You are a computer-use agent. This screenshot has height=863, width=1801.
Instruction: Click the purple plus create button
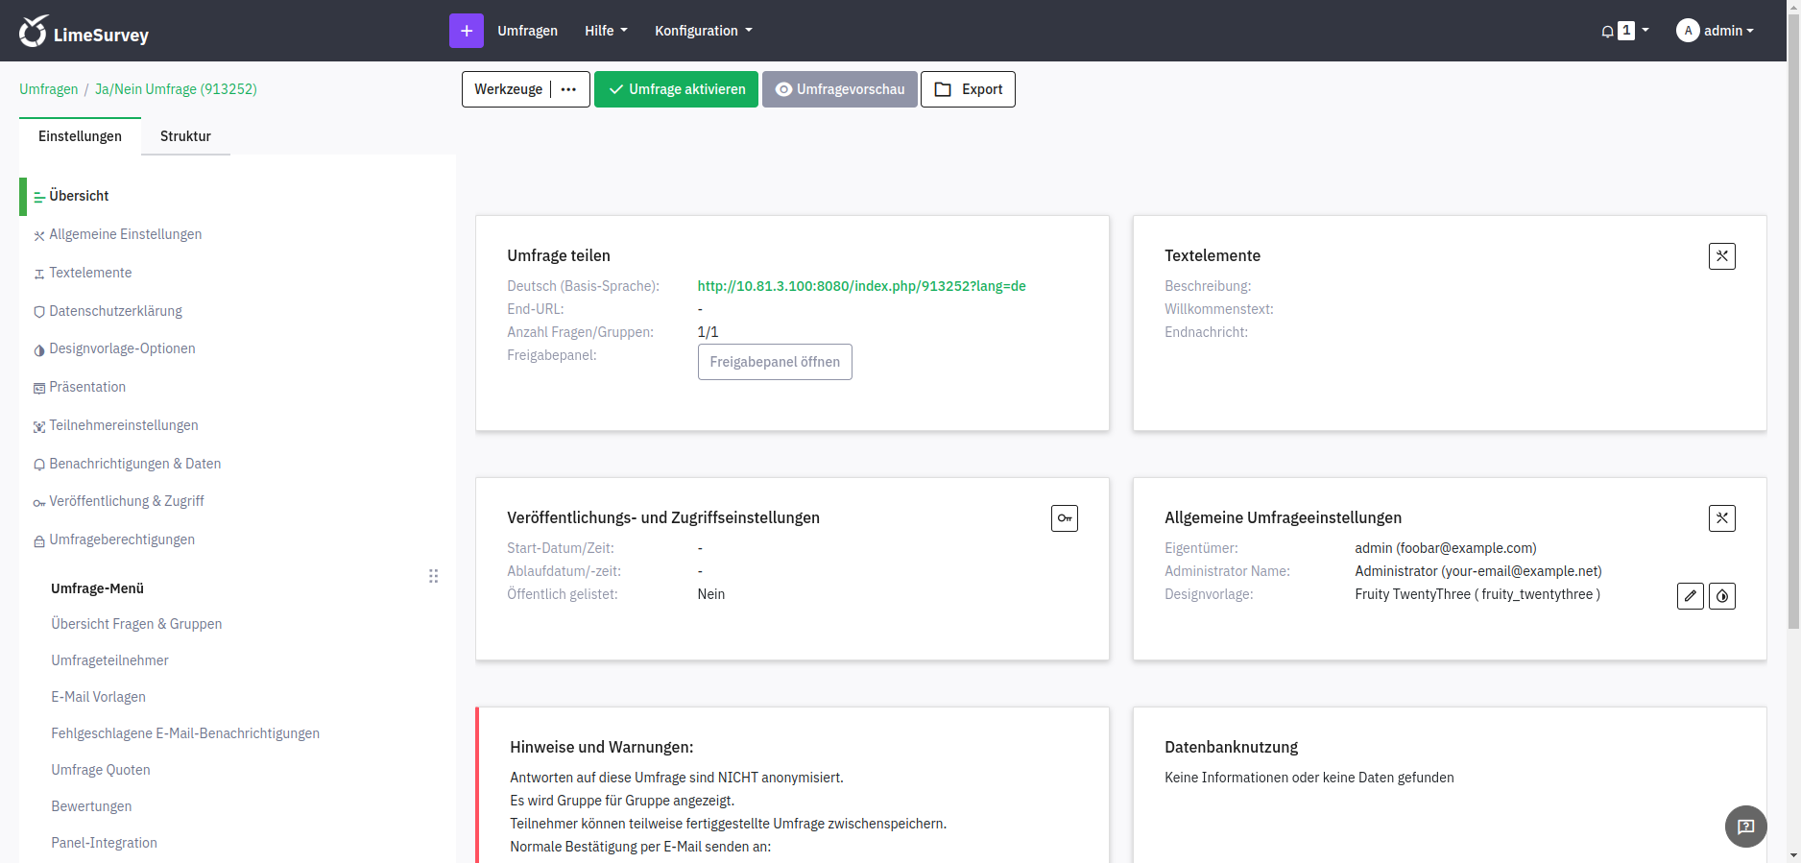pyautogui.click(x=466, y=31)
